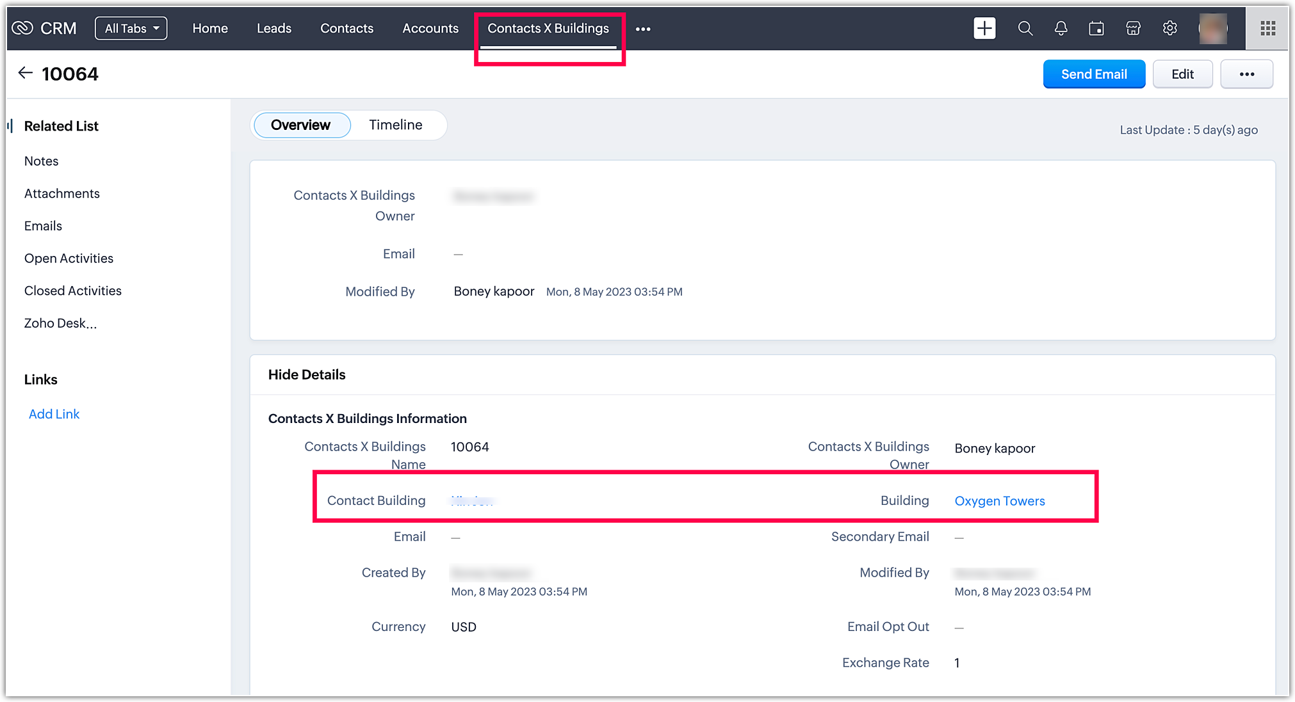Open the Leads tab

coord(274,28)
